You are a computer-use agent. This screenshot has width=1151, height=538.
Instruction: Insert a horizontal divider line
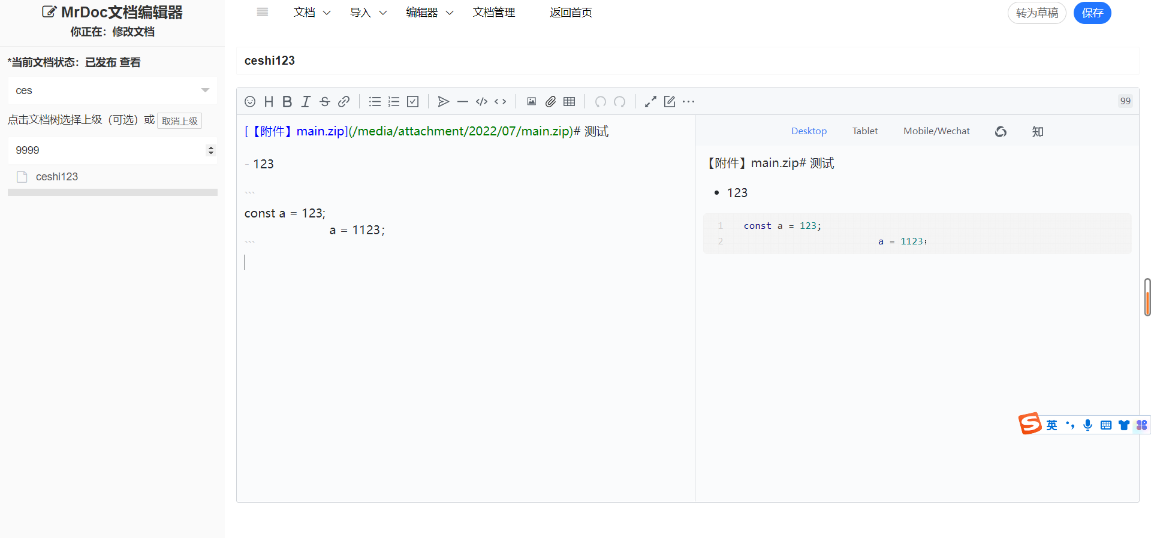pyautogui.click(x=462, y=102)
